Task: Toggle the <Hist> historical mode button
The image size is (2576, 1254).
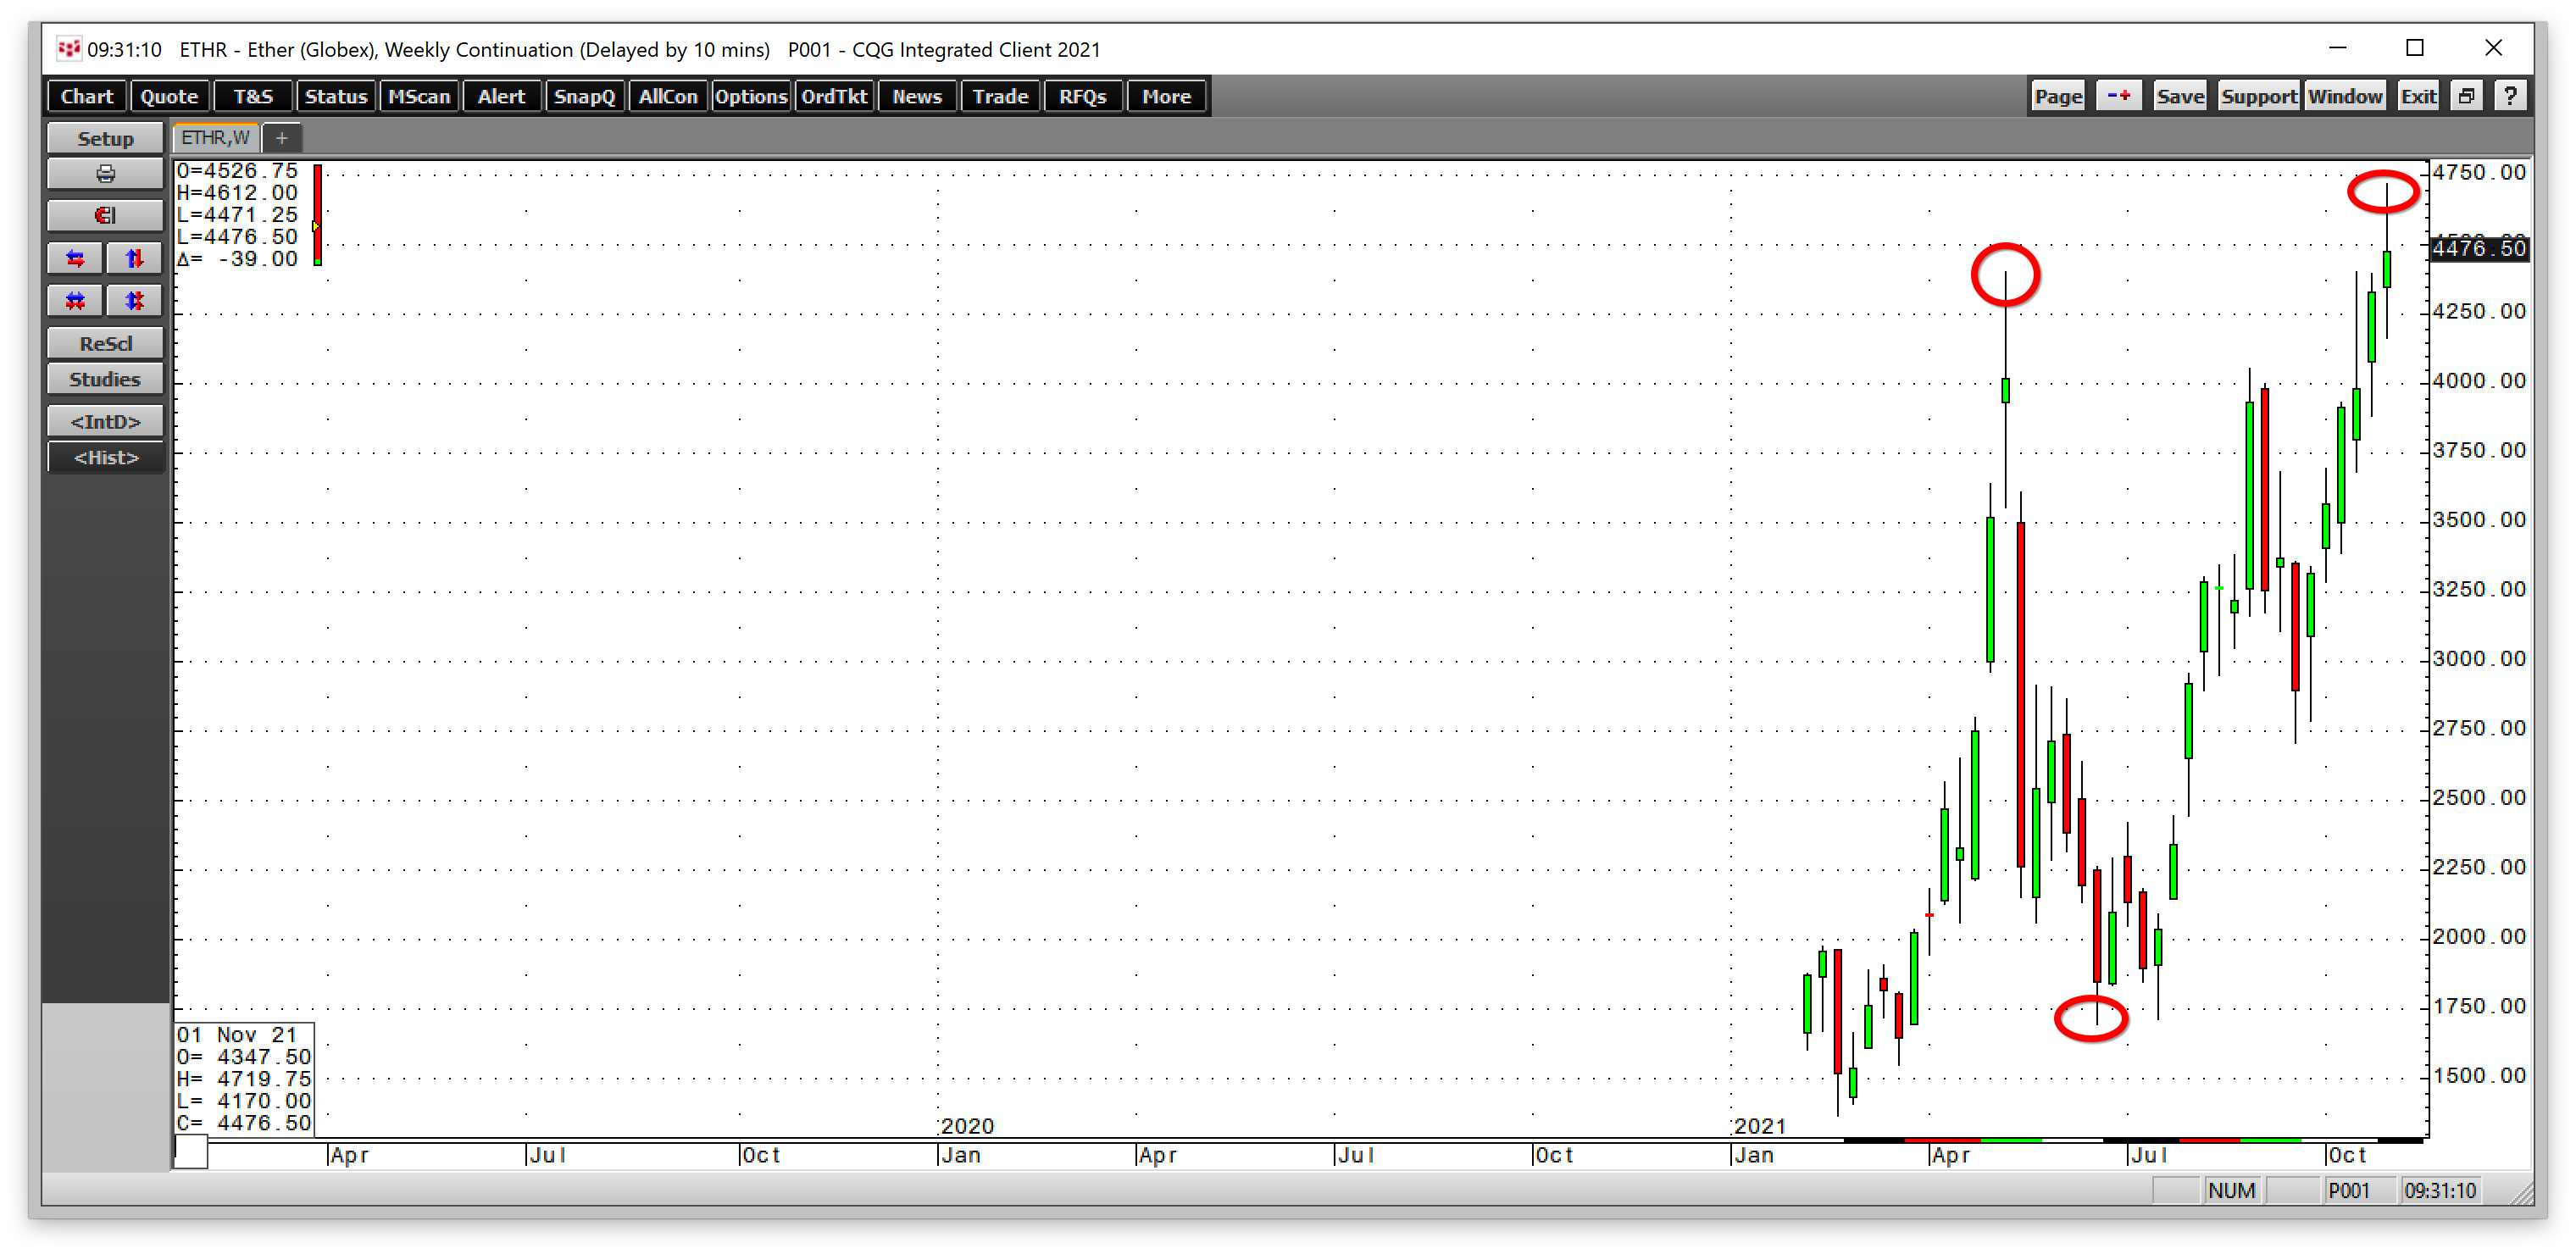Action: coord(105,457)
